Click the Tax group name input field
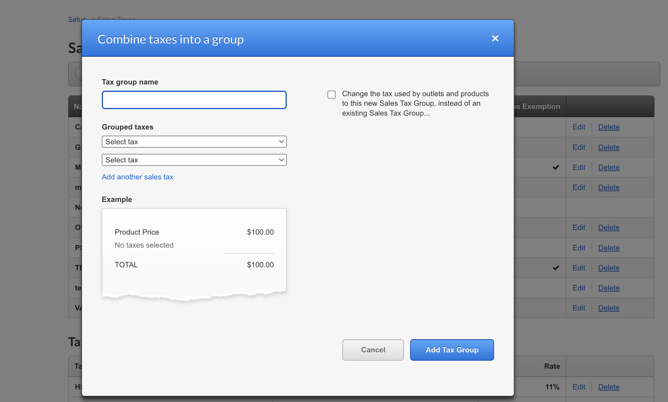Image resolution: width=668 pixels, height=402 pixels. 194,100
